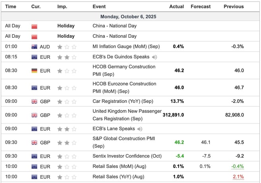Click the Time column header

coord(11,6)
